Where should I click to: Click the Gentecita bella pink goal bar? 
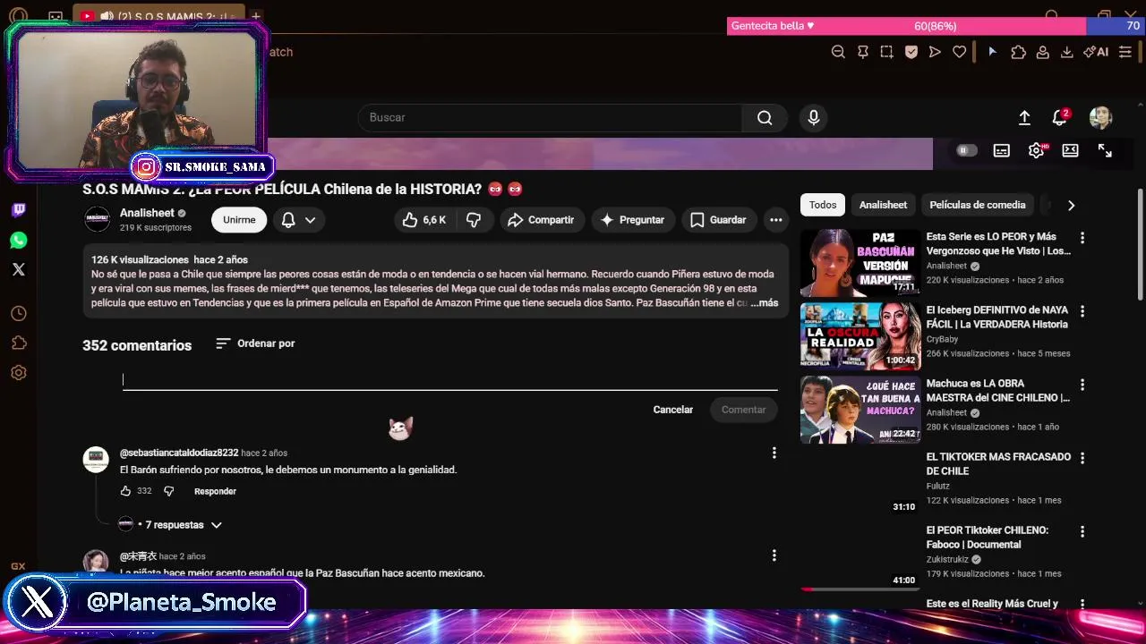tap(906, 26)
